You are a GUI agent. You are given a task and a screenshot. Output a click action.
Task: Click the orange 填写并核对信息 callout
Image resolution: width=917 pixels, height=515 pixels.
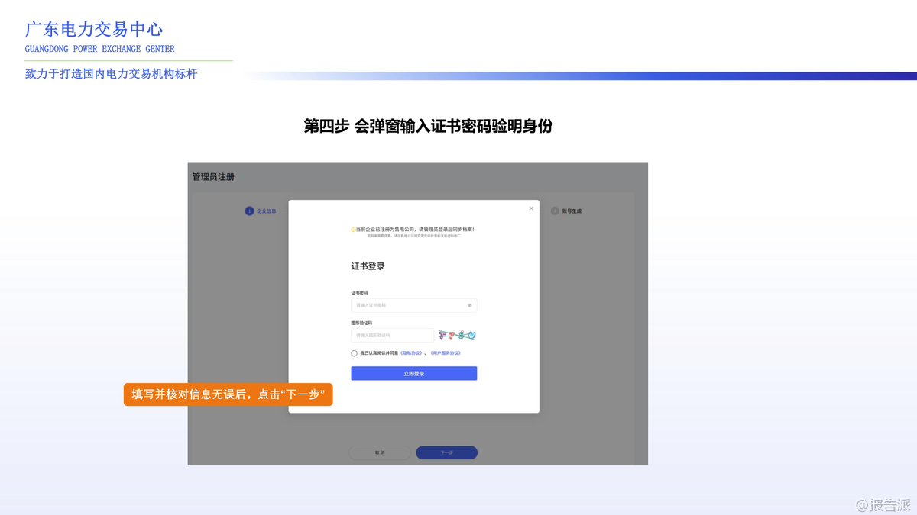pyautogui.click(x=228, y=394)
